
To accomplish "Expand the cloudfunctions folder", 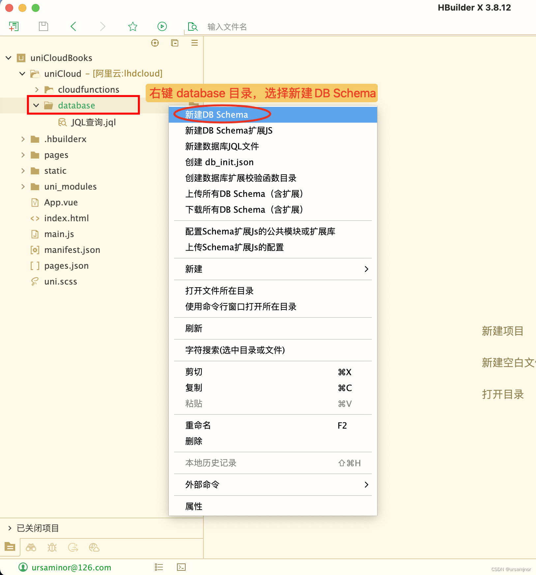I will [37, 90].
